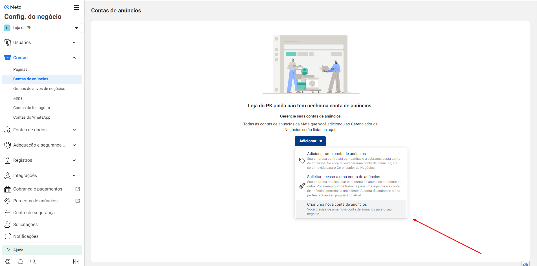
Task: Click the Contas briefcase icon
Action: pos(8,58)
